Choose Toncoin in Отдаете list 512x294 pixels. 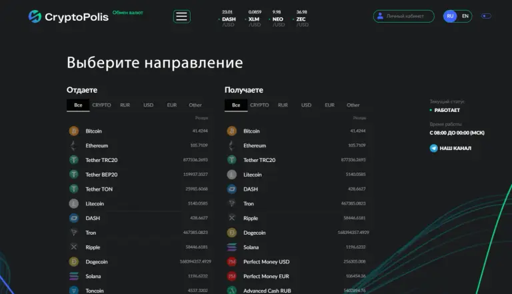(x=95, y=291)
